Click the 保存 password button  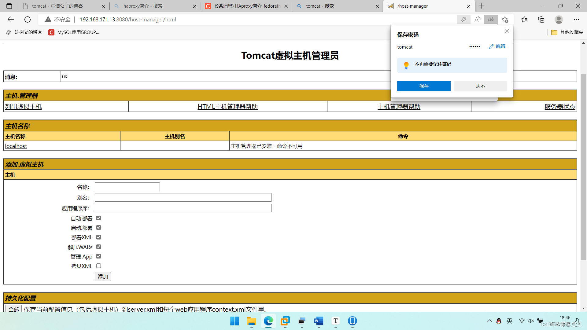tap(423, 86)
